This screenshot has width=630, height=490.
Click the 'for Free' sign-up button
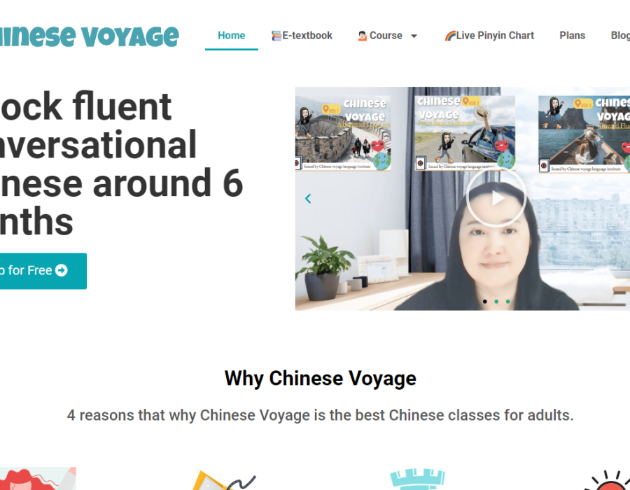pos(43,271)
